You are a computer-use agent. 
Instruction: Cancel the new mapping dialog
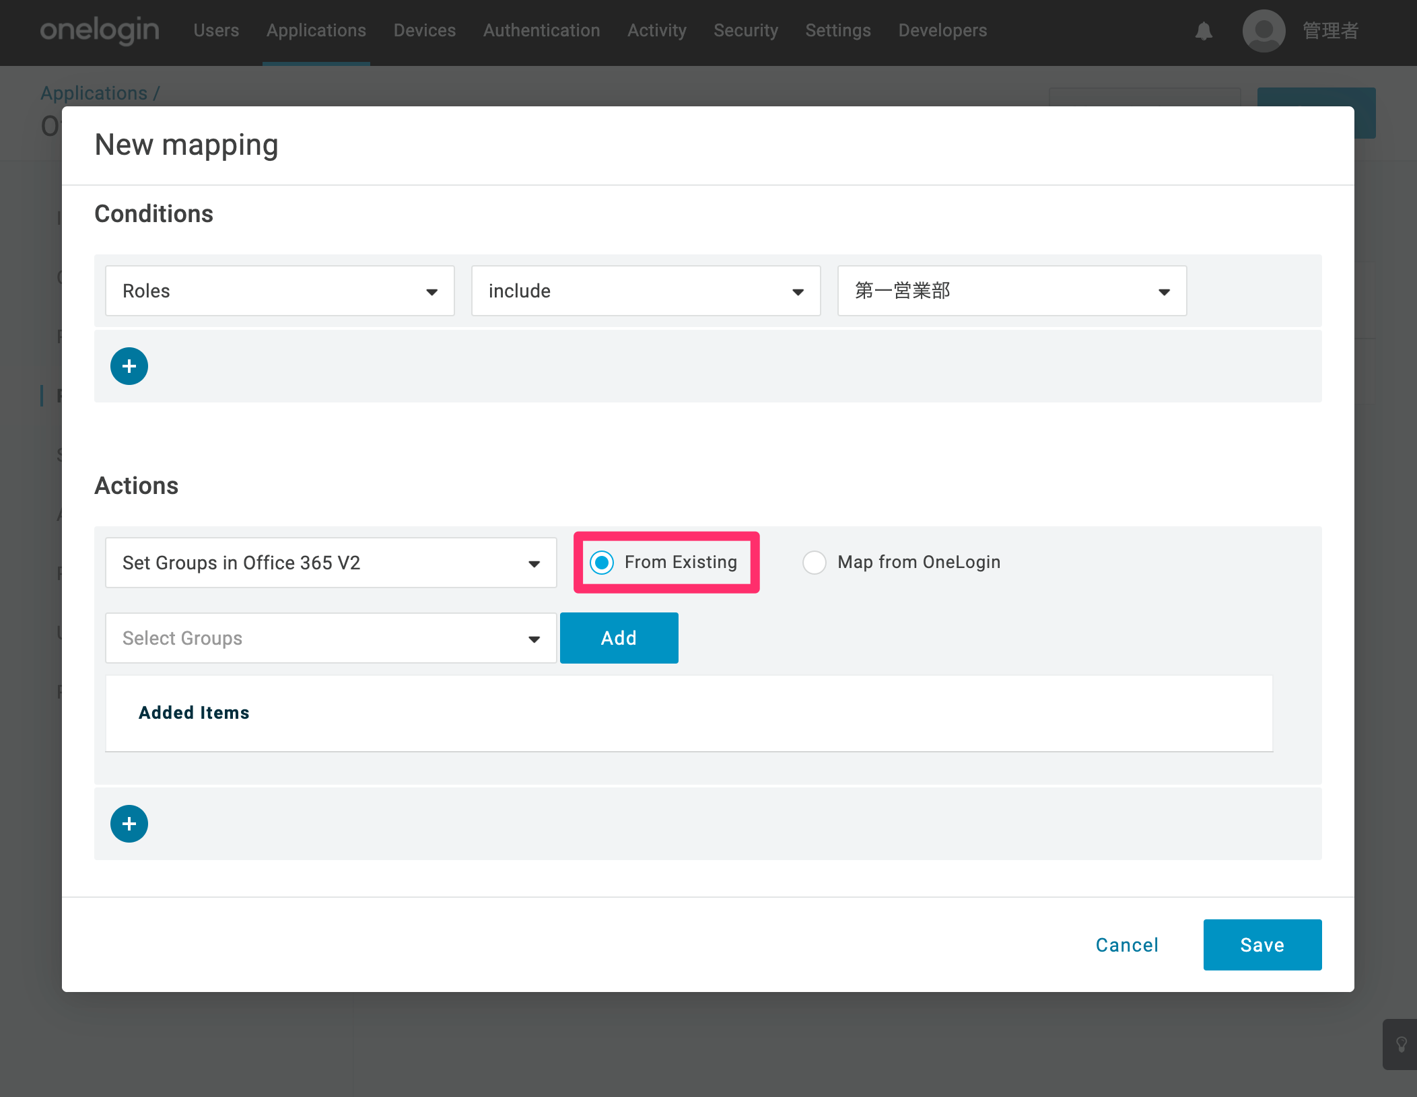click(x=1128, y=945)
